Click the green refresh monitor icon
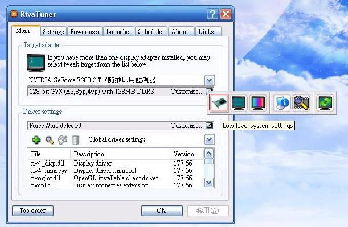The image size is (348, 227). coord(325,102)
